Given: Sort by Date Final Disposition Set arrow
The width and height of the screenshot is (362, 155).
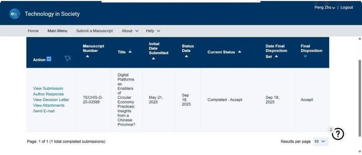Looking at the screenshot, I should point(276,56).
